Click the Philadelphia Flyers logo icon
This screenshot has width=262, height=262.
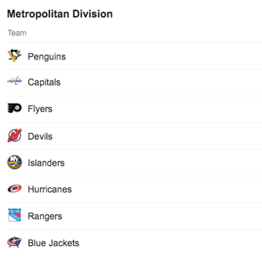point(14,108)
